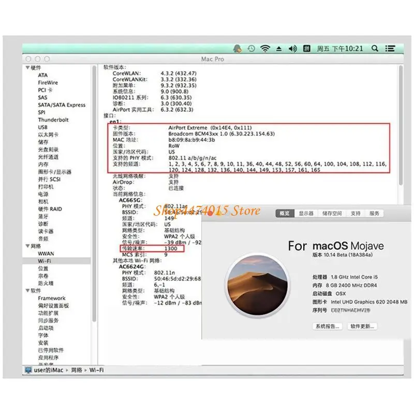The width and height of the screenshot is (414, 414).
Task: Open the Time Machine clock icon
Action: (x=251, y=49)
